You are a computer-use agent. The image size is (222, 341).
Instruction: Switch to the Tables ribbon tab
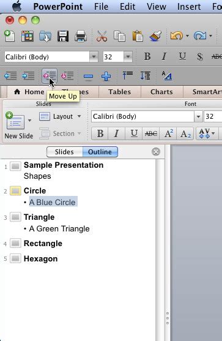click(120, 92)
